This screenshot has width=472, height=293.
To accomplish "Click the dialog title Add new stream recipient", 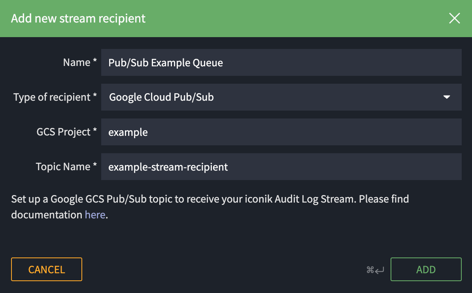I will click(78, 18).
